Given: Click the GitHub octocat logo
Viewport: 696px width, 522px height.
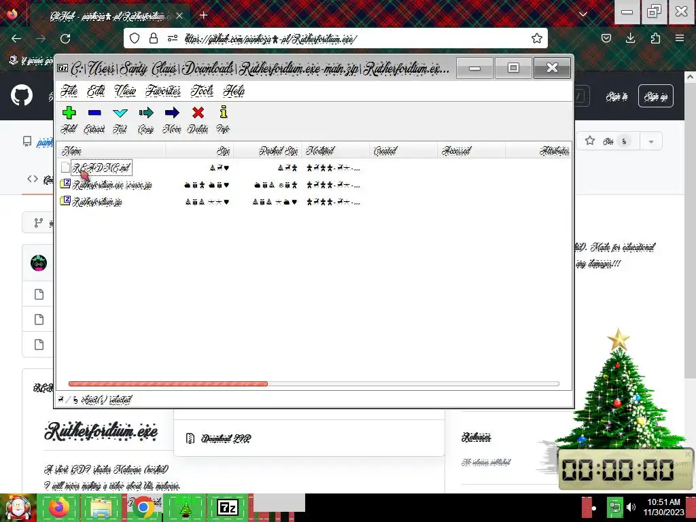Looking at the screenshot, I should click(21, 95).
